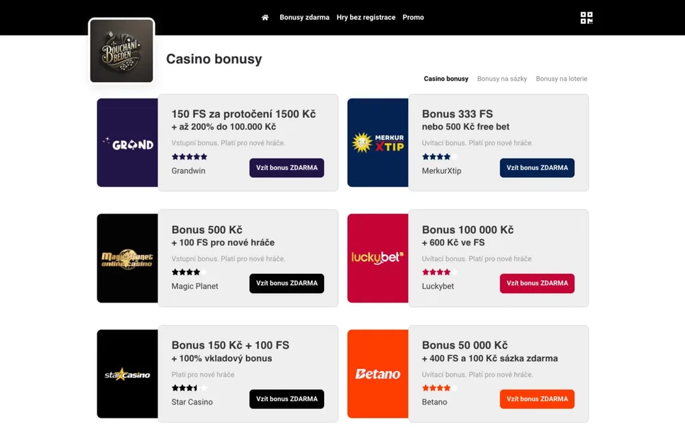Click '+ 100% vkladový bonus' subtitle

(221, 359)
